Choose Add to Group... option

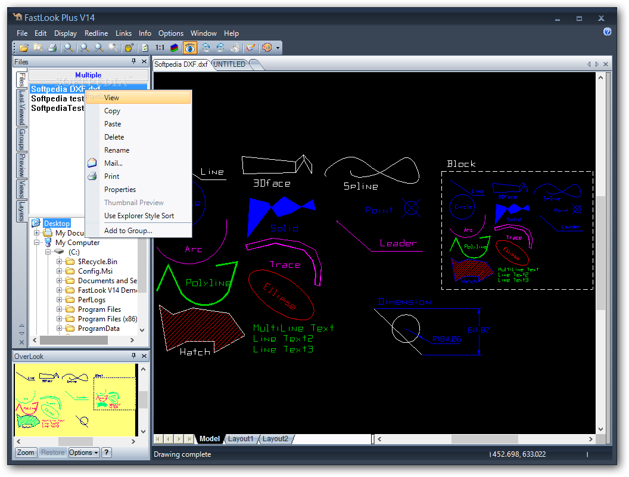139,231
